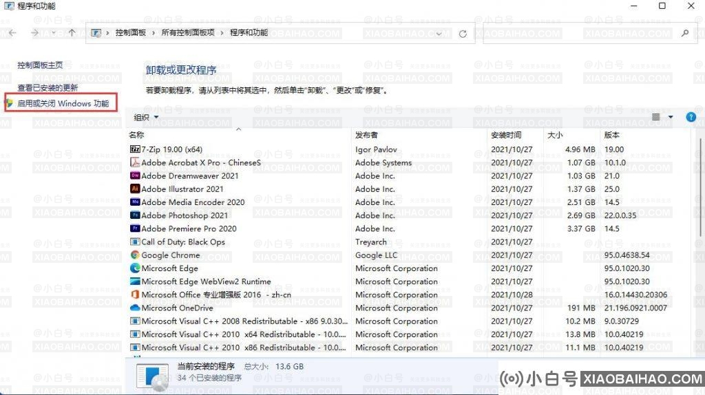
Task: Click the Microsoft Edge icon in list
Action: pyautogui.click(x=135, y=268)
